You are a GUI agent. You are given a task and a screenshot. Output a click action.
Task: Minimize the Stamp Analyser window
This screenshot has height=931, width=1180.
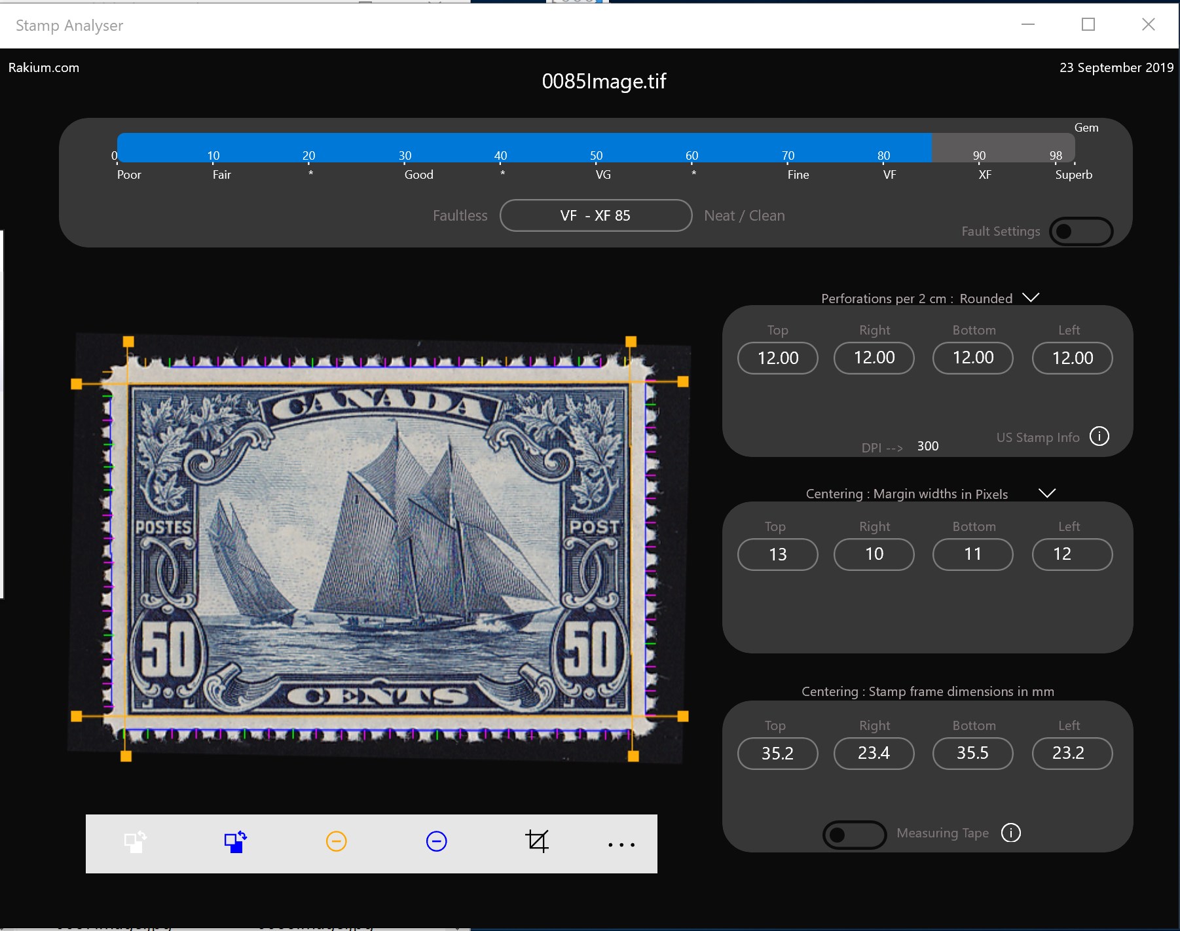(1028, 24)
